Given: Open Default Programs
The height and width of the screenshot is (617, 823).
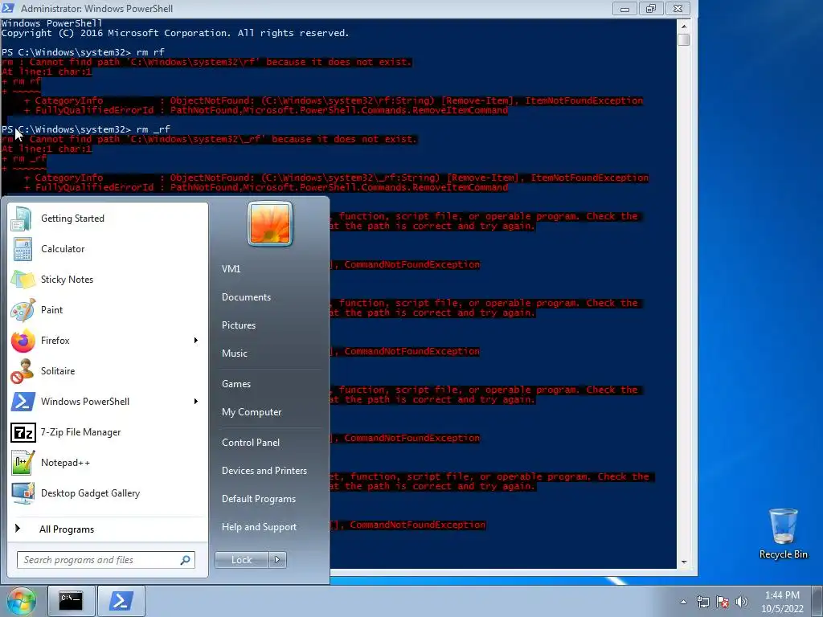Looking at the screenshot, I should (x=258, y=499).
